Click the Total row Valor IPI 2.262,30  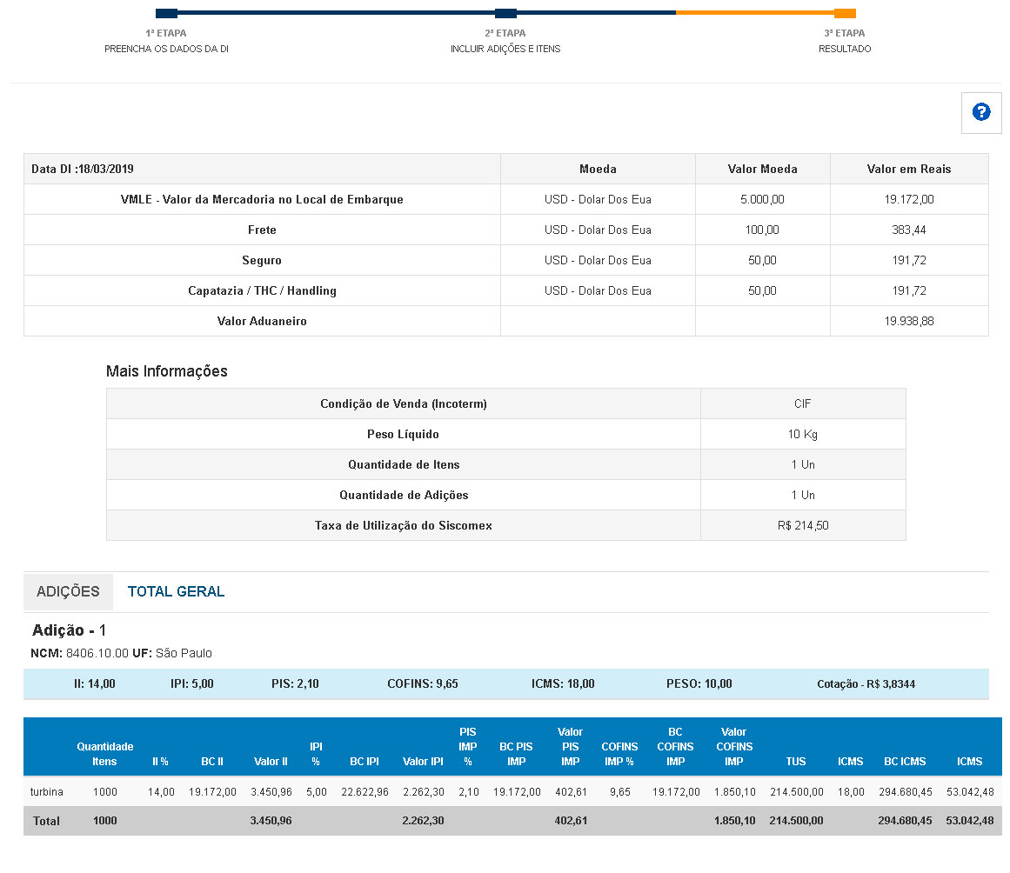pos(423,821)
